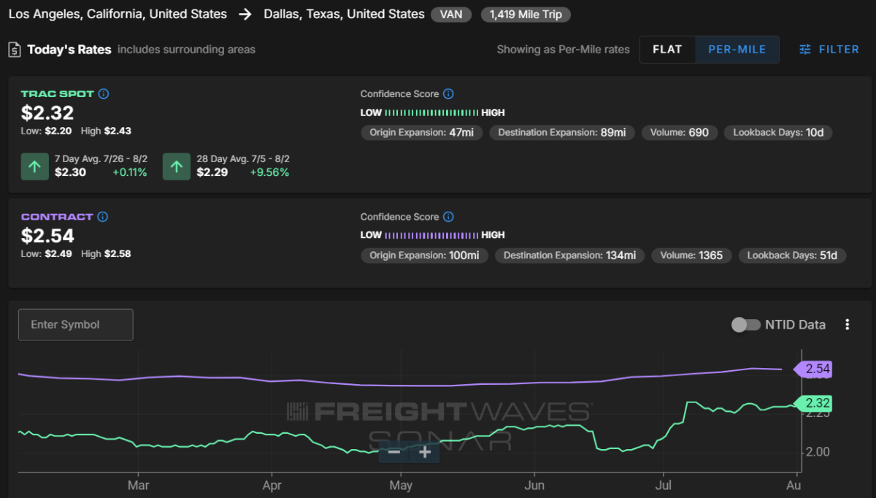Click the 7 Day Avg. up-arrow icon
This screenshot has height=498, width=876.
coord(34,166)
